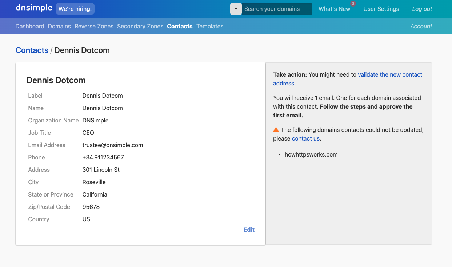The image size is (452, 267).
Task: Click the orange warning triangle icon
Action: coord(276,130)
